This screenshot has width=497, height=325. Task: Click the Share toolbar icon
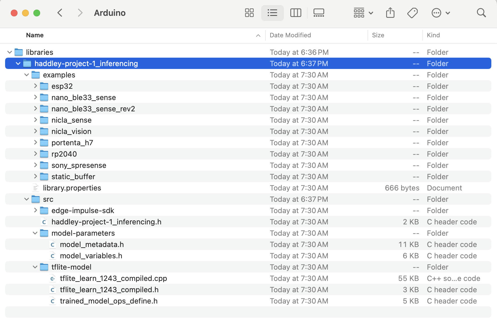tap(390, 13)
